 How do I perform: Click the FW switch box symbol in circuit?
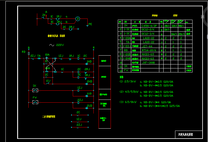pos(35,102)
